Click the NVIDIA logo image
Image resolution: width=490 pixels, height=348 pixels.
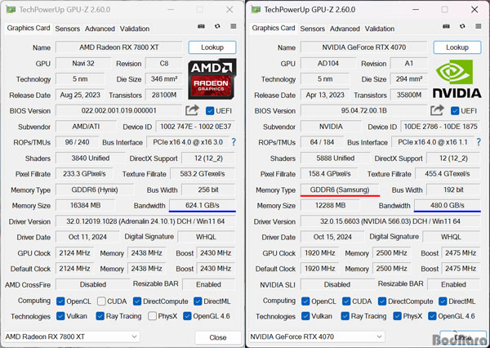(457, 79)
